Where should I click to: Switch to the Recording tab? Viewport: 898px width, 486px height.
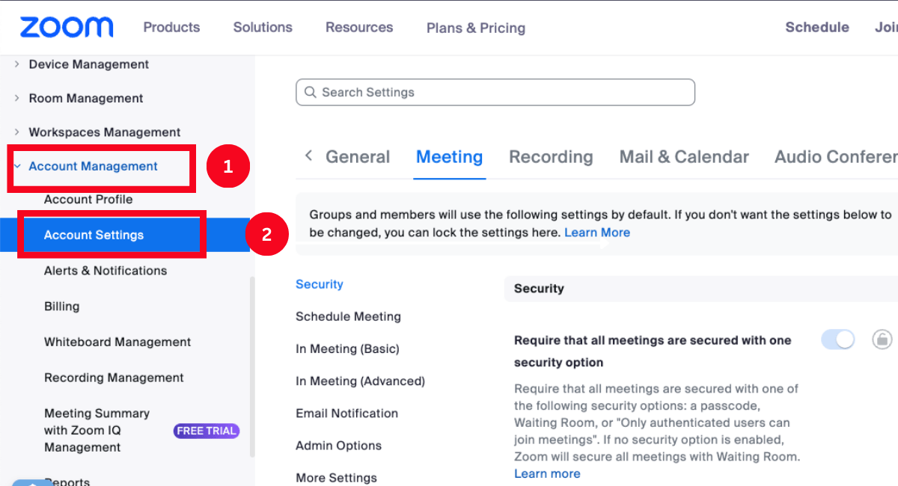[551, 157]
